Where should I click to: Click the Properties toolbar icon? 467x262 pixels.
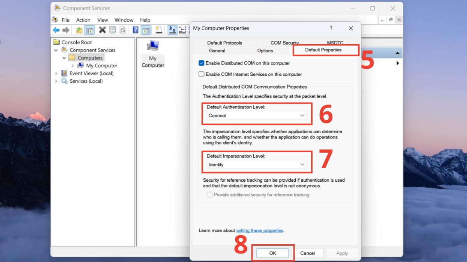[x=112, y=30]
